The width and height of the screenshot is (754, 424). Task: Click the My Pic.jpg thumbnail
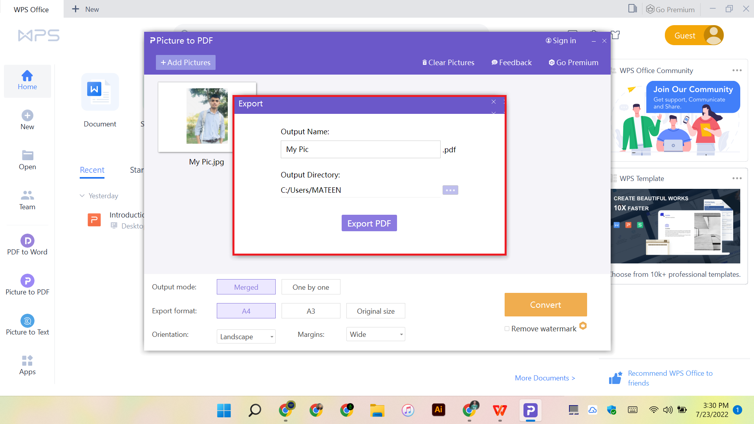pyautogui.click(x=207, y=116)
